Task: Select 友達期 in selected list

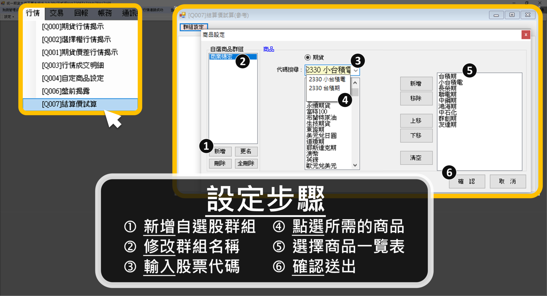Action: [447, 125]
